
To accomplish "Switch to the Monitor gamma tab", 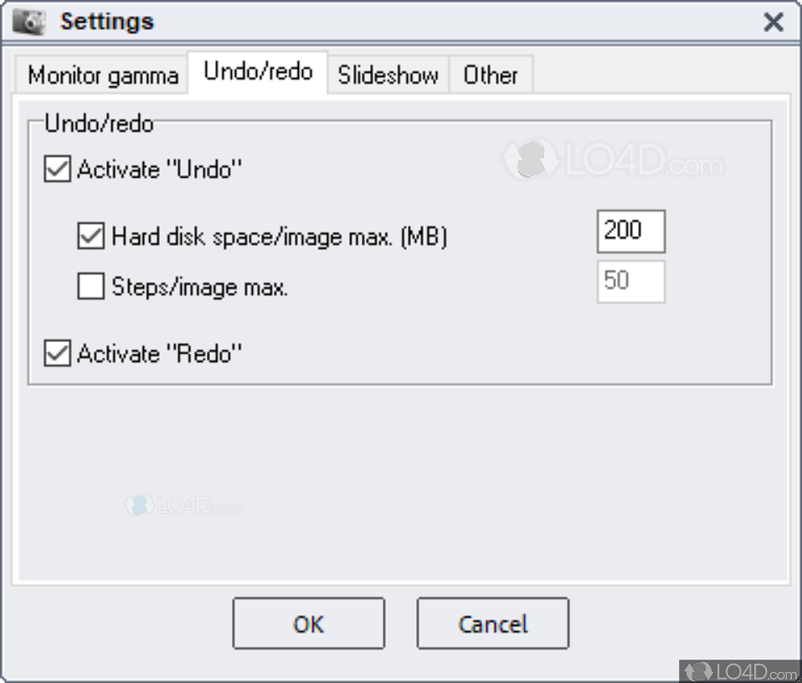I will tap(101, 75).
